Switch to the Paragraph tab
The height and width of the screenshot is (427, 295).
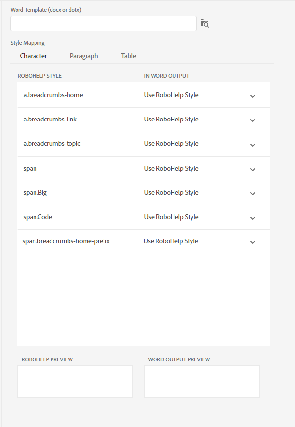pyautogui.click(x=84, y=56)
